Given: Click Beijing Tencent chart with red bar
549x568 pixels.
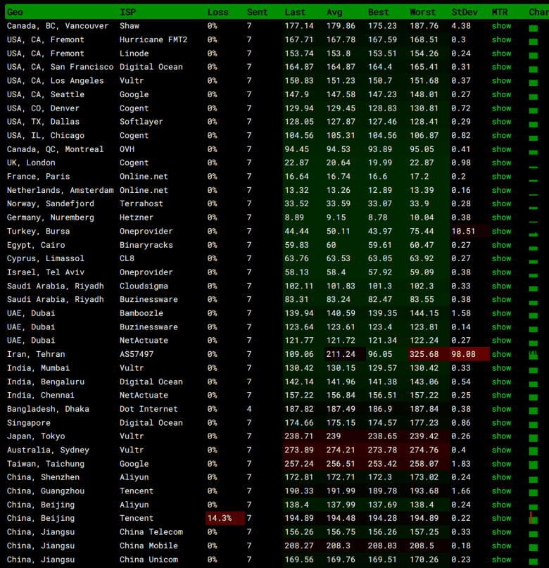Looking at the screenshot, I should (x=533, y=518).
